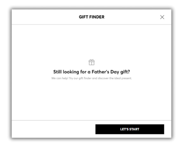The width and height of the screenshot is (183, 149).
Task: Click the word GIFT in the header
Action: point(84,17)
